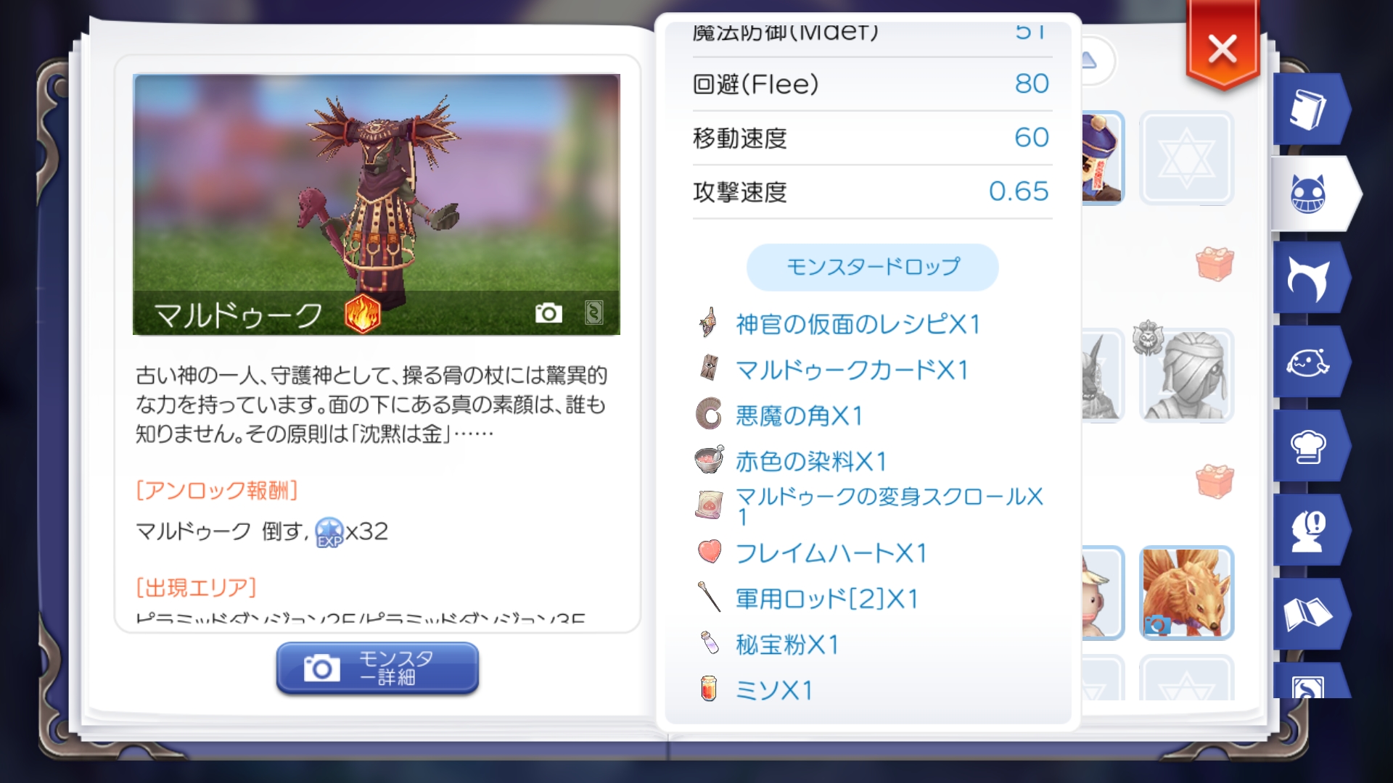Tap the fire element badge beside マルドゥーク

click(x=362, y=314)
